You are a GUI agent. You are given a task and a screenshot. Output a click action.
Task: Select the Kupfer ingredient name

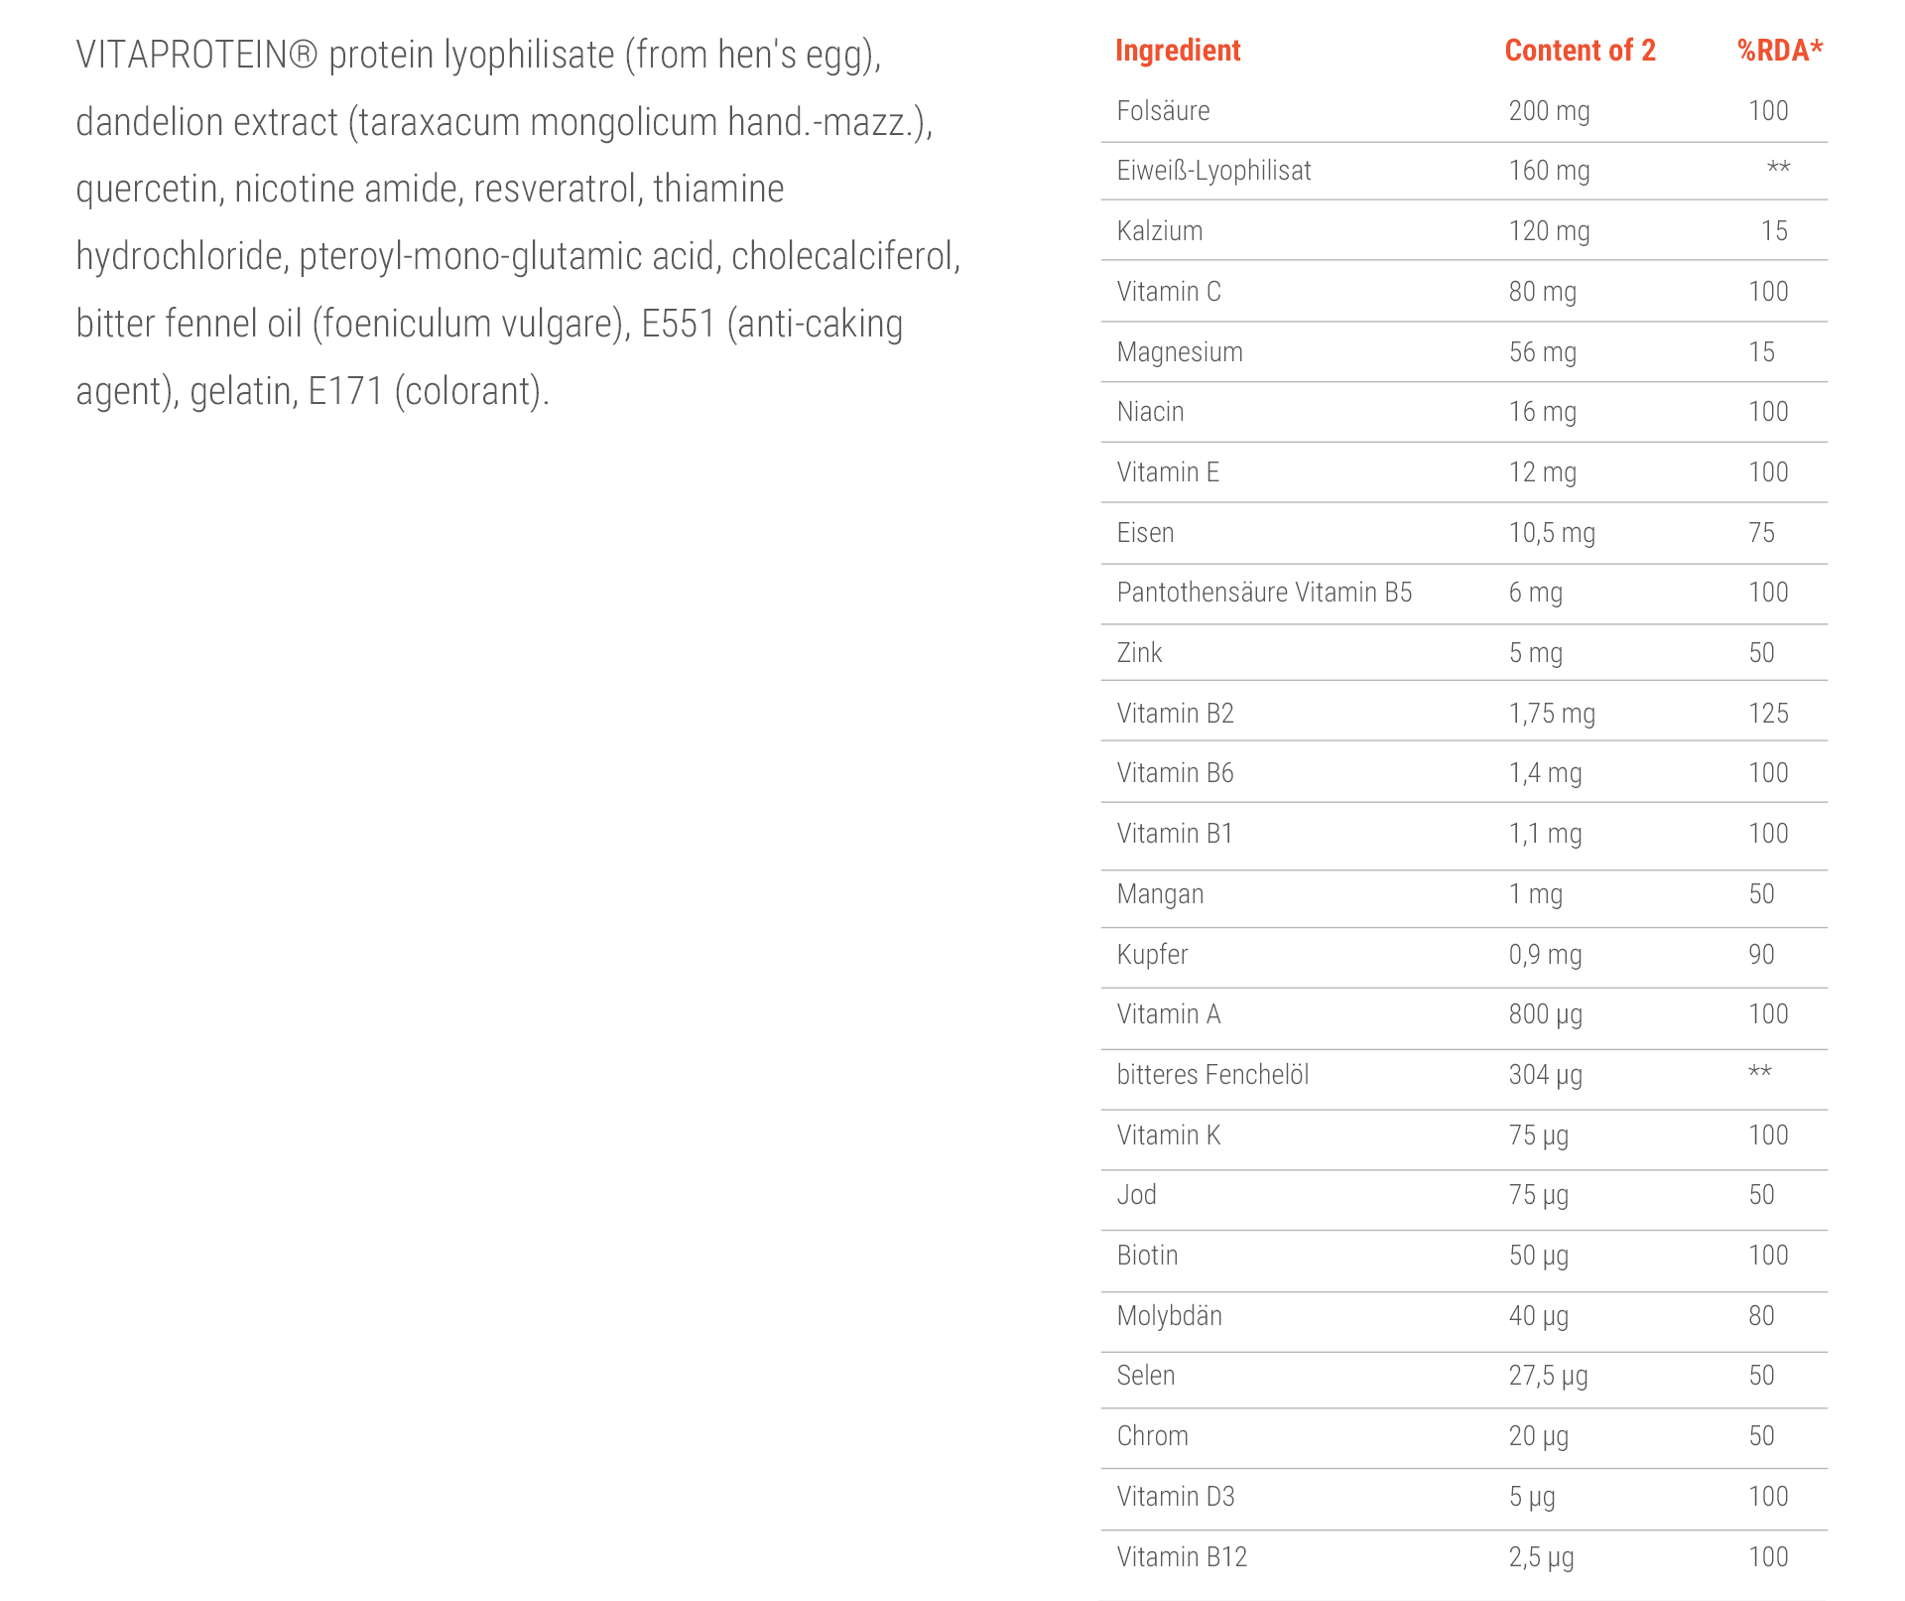pyautogui.click(x=1152, y=955)
